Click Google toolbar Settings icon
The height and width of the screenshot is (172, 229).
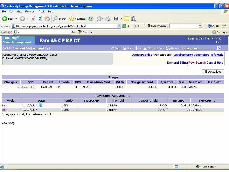[214, 32]
